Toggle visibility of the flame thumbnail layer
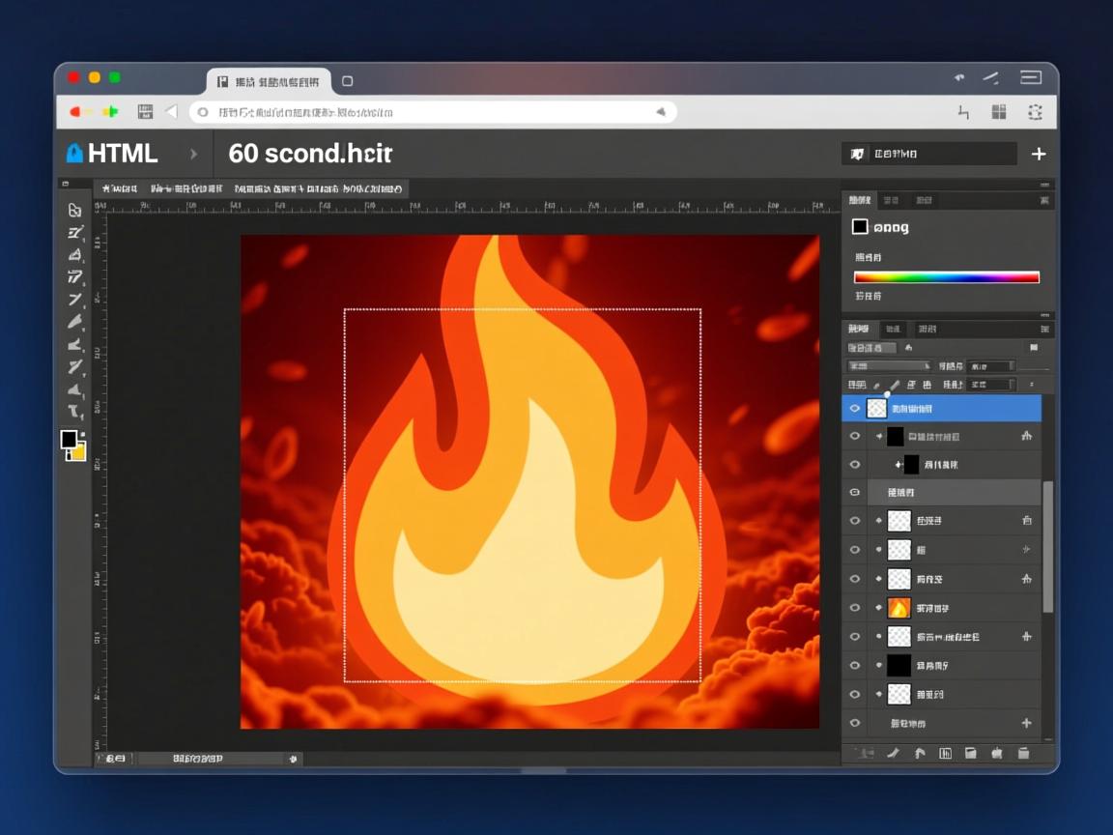The image size is (1113, 835). tap(854, 608)
